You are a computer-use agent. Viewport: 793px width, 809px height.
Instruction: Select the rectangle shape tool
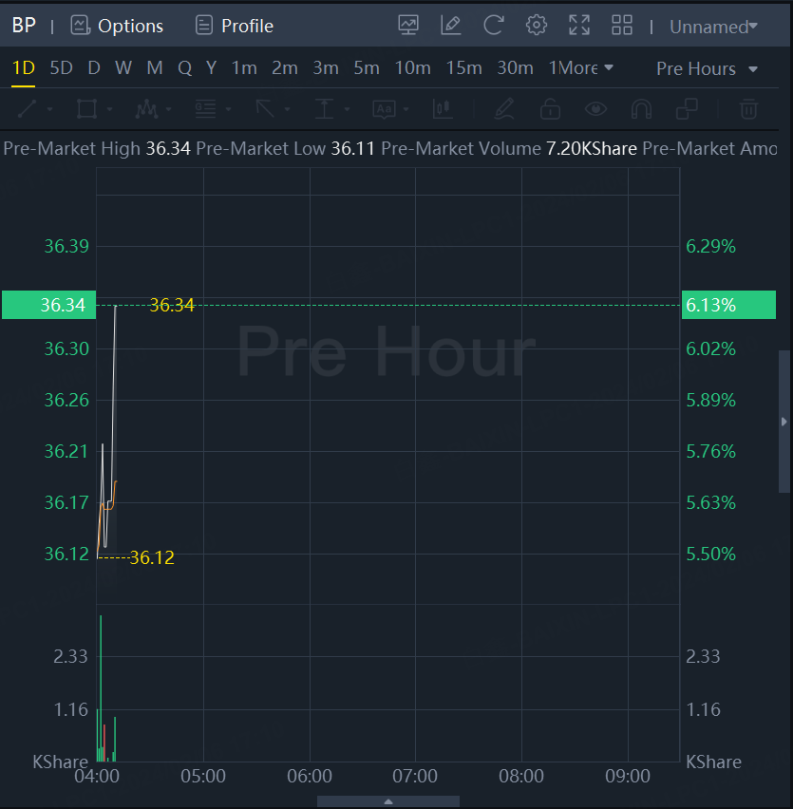(x=86, y=109)
